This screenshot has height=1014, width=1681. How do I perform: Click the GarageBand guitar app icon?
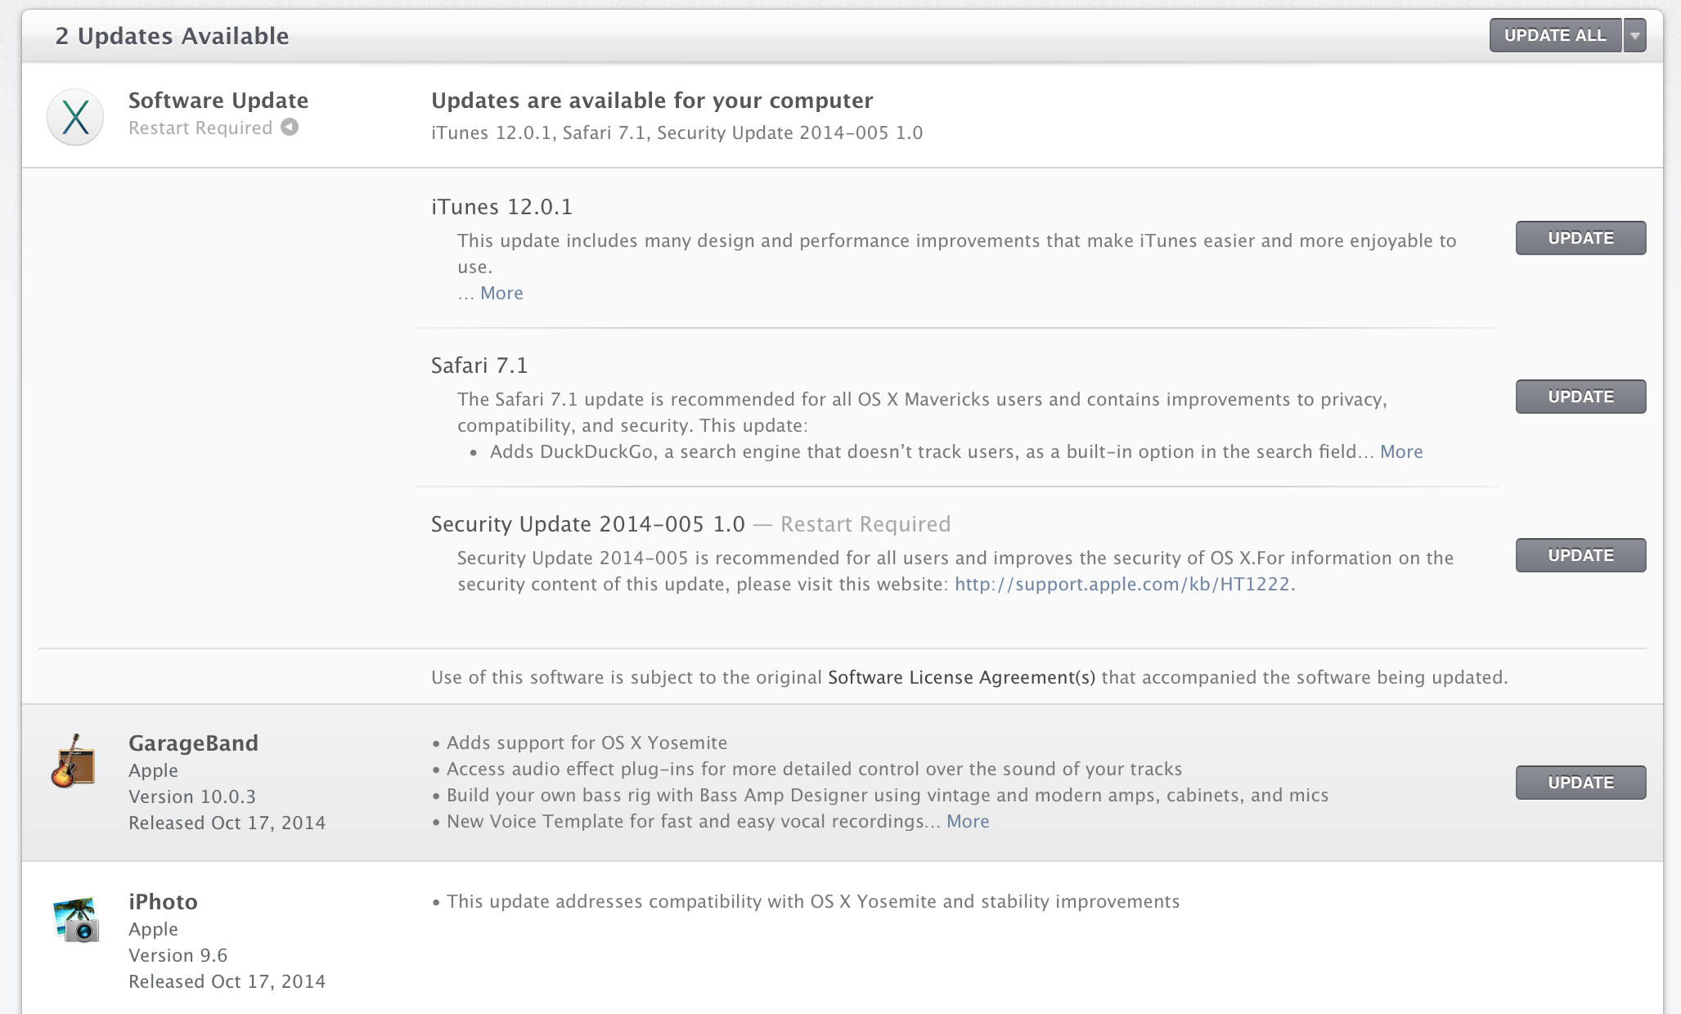74,761
